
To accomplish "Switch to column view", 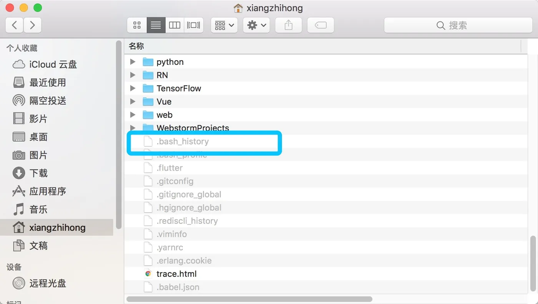I will pos(174,25).
